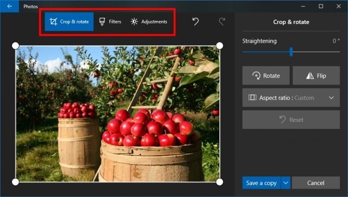Image resolution: width=348 pixels, height=197 pixels.
Task: Reset crop and rotate changes
Action: (x=291, y=120)
